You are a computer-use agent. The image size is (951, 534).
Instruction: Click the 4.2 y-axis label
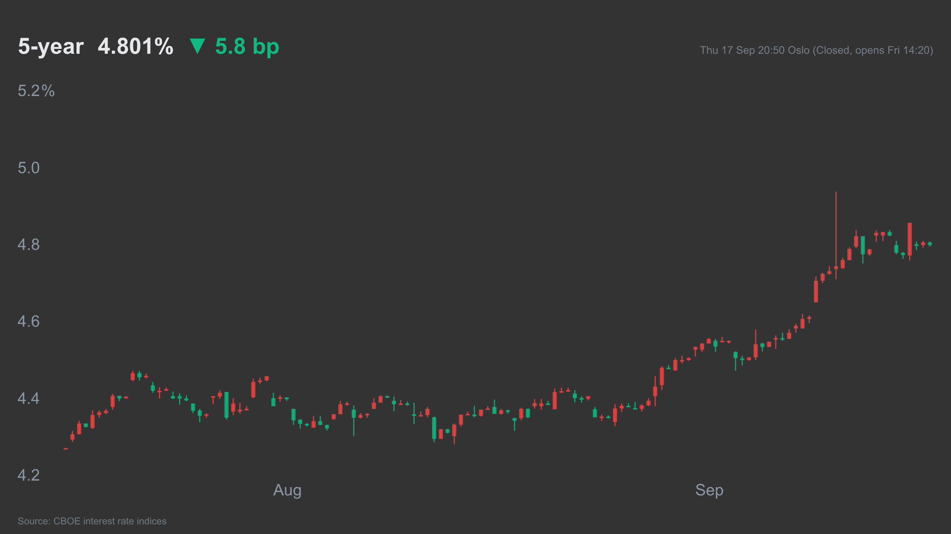click(29, 475)
